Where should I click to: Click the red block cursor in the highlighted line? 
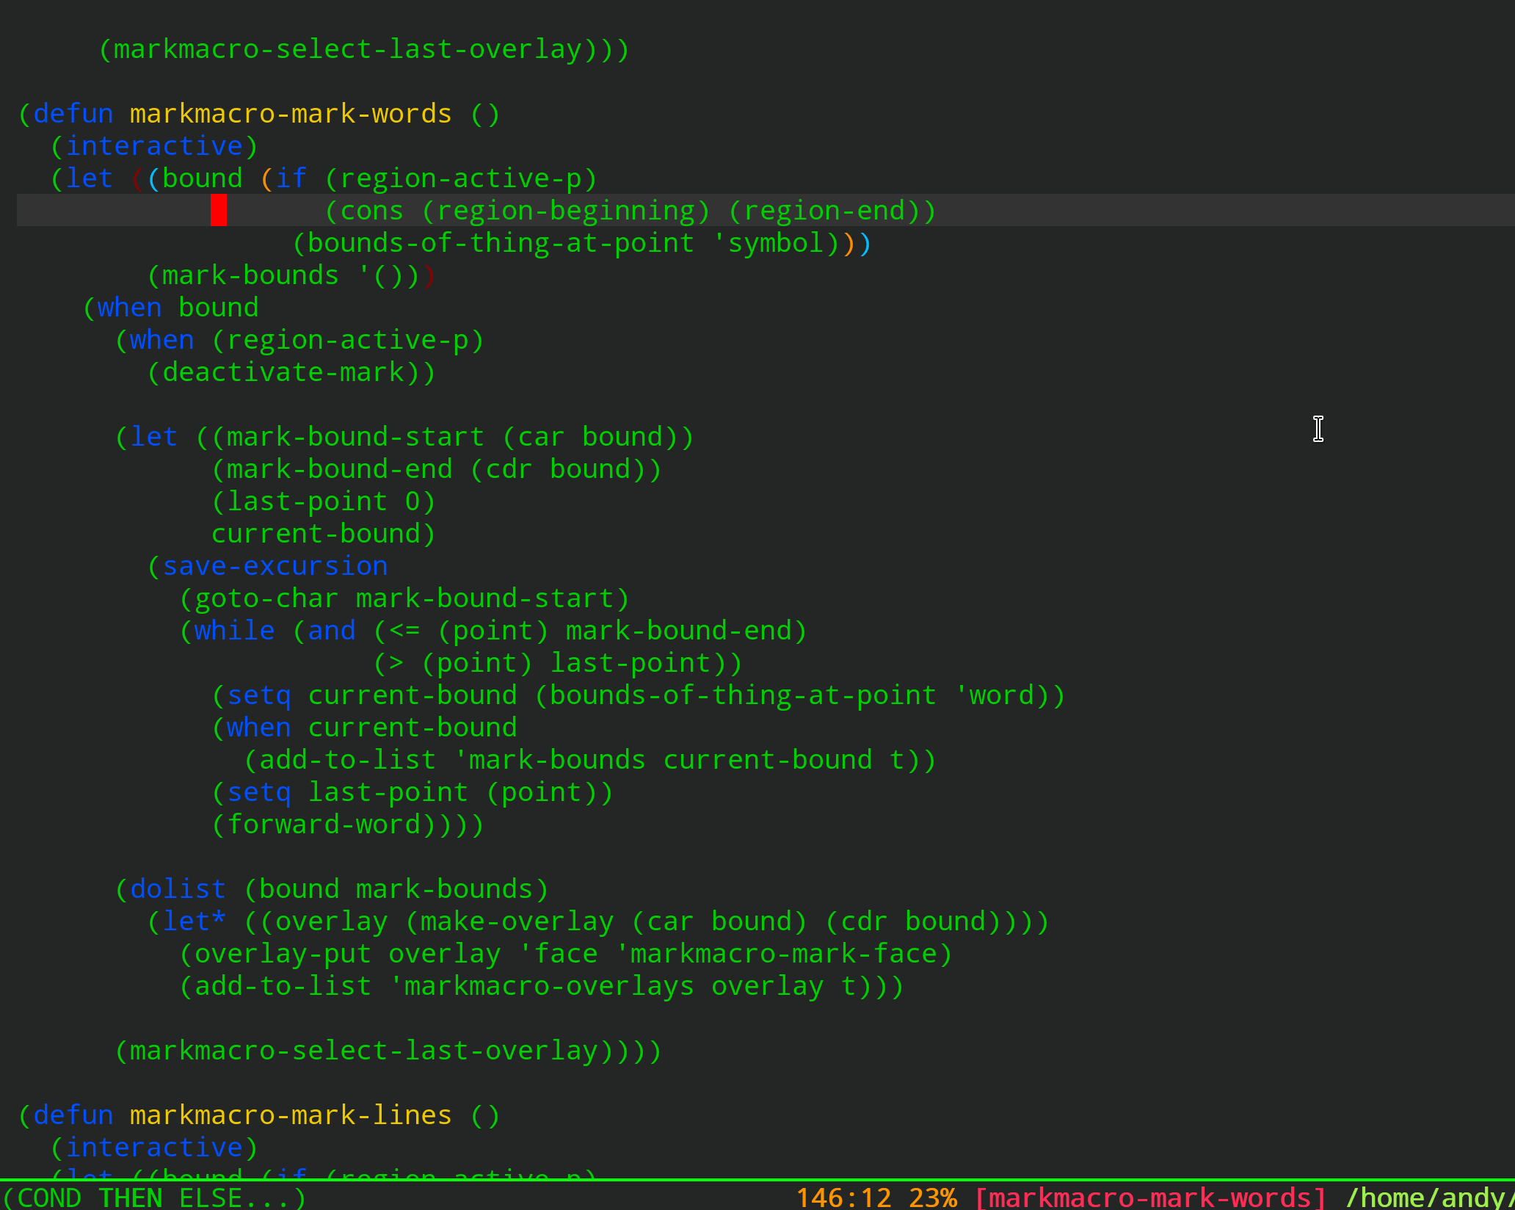point(219,211)
